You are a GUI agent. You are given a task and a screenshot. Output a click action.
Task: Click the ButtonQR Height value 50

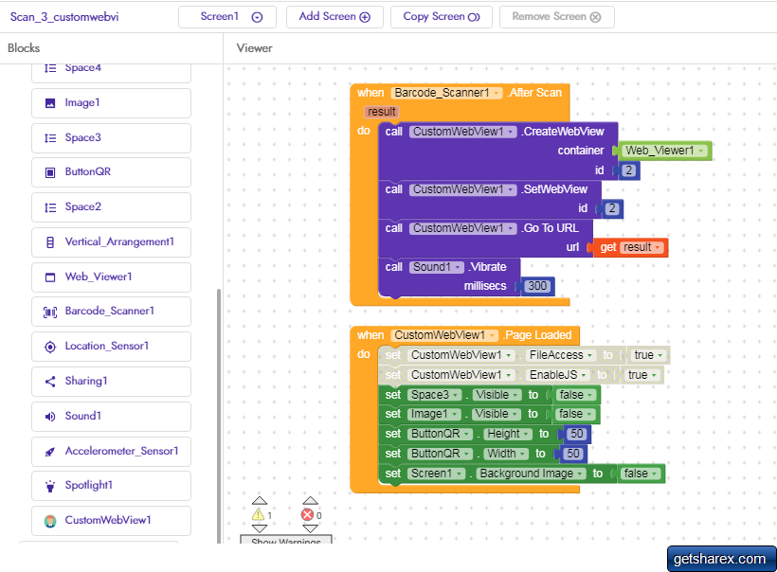tap(576, 434)
